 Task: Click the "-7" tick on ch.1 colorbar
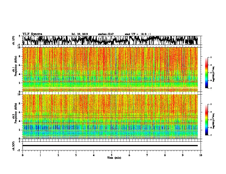[211, 88]
